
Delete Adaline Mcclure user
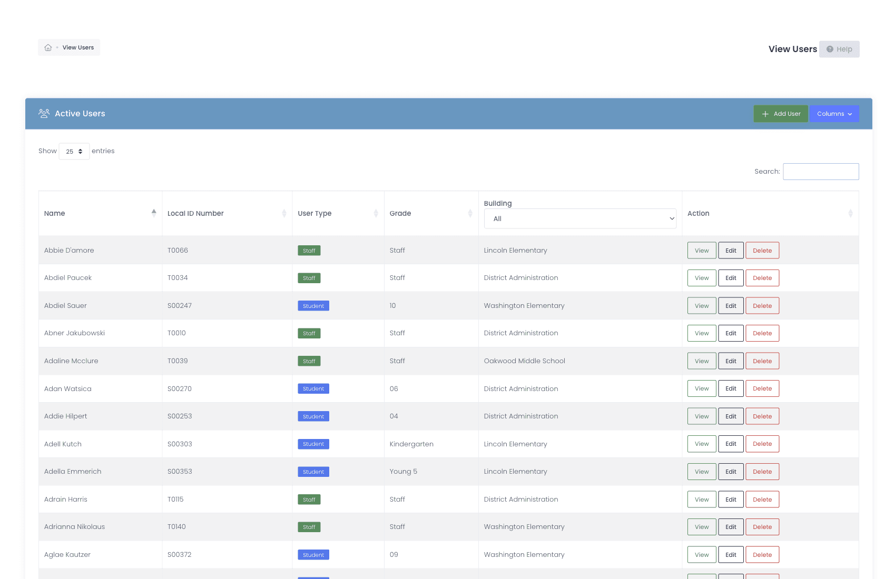[x=762, y=361]
